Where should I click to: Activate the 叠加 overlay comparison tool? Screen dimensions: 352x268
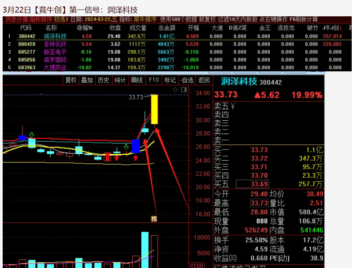(x=87, y=80)
